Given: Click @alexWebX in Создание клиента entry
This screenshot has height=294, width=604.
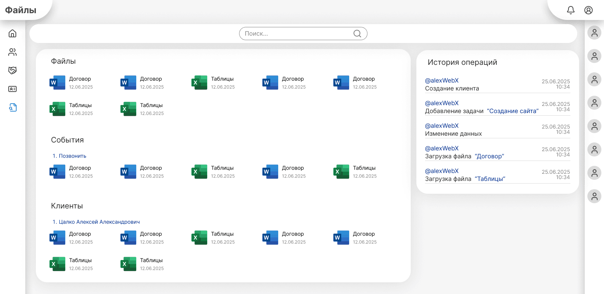Looking at the screenshot, I should pos(442,81).
